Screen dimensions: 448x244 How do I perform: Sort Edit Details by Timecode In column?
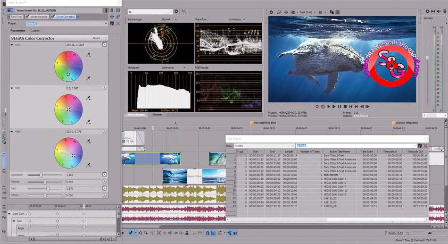390,151
